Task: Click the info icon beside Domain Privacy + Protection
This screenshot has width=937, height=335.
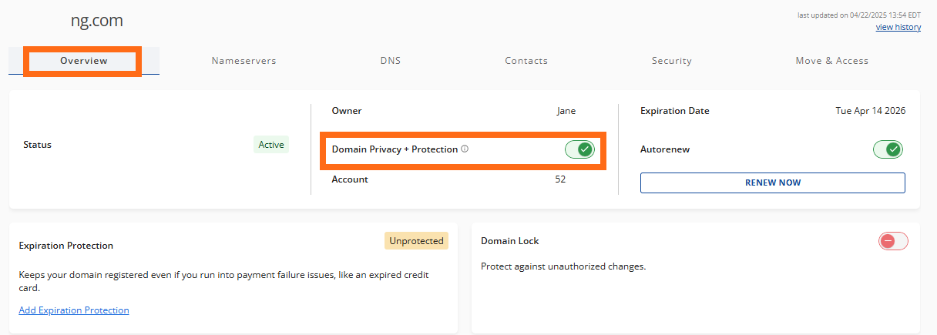Action: point(465,149)
